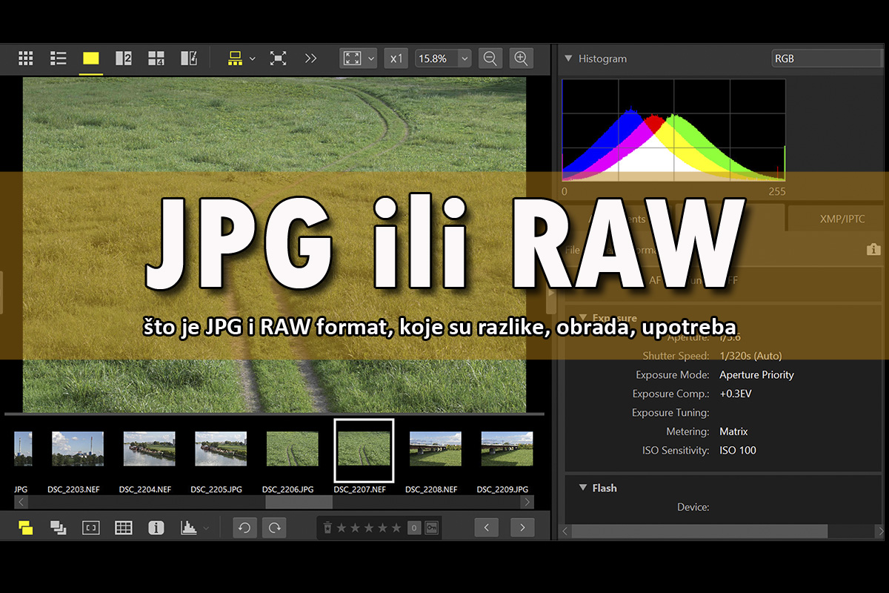Rotate image counterclockwise
The image size is (889, 593).
pyautogui.click(x=244, y=528)
